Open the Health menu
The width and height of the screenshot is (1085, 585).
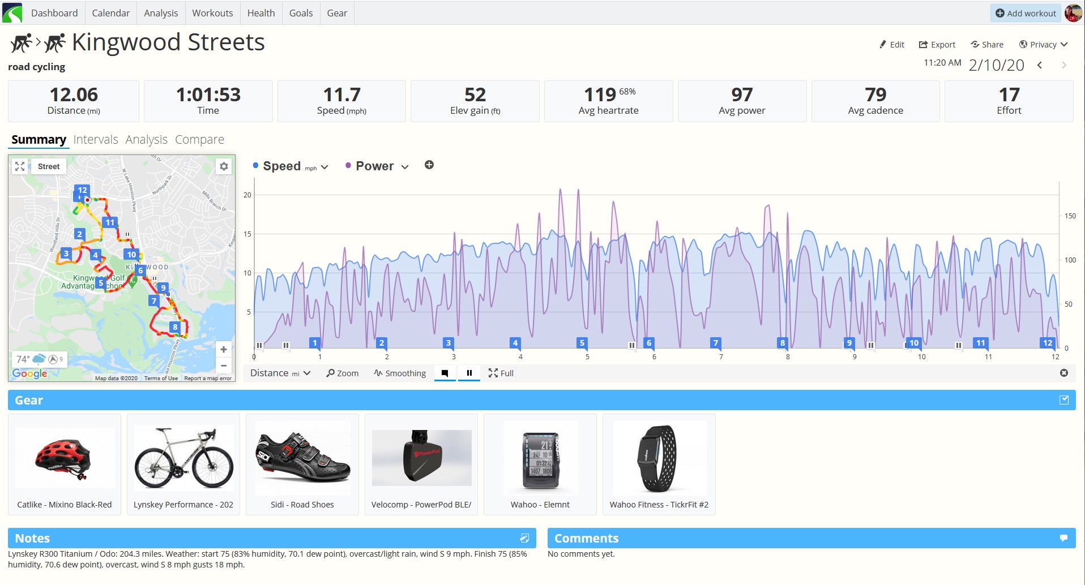pyautogui.click(x=261, y=13)
